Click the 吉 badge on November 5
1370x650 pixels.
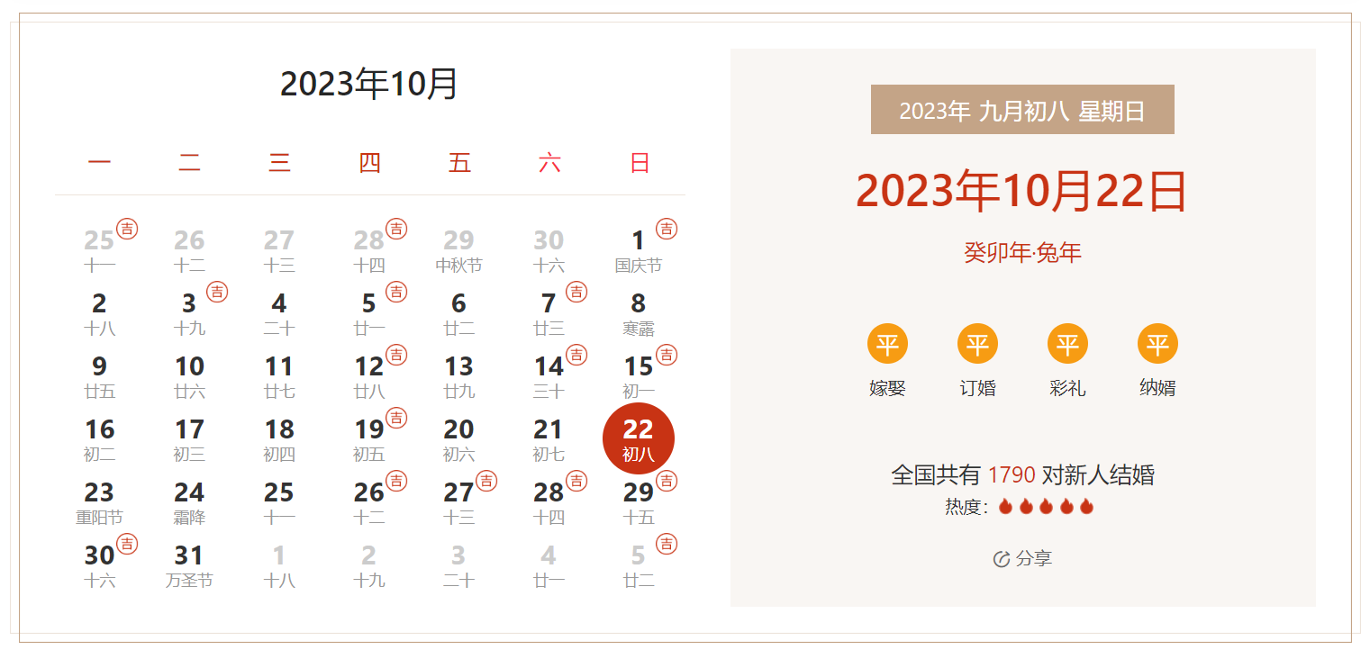[x=667, y=544]
